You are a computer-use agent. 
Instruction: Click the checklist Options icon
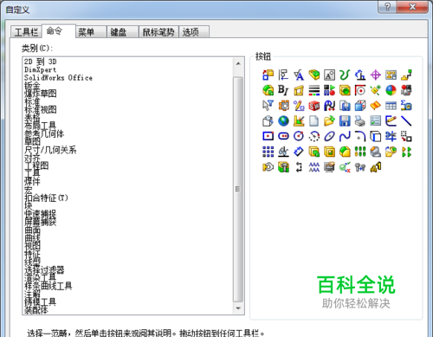tap(375, 121)
